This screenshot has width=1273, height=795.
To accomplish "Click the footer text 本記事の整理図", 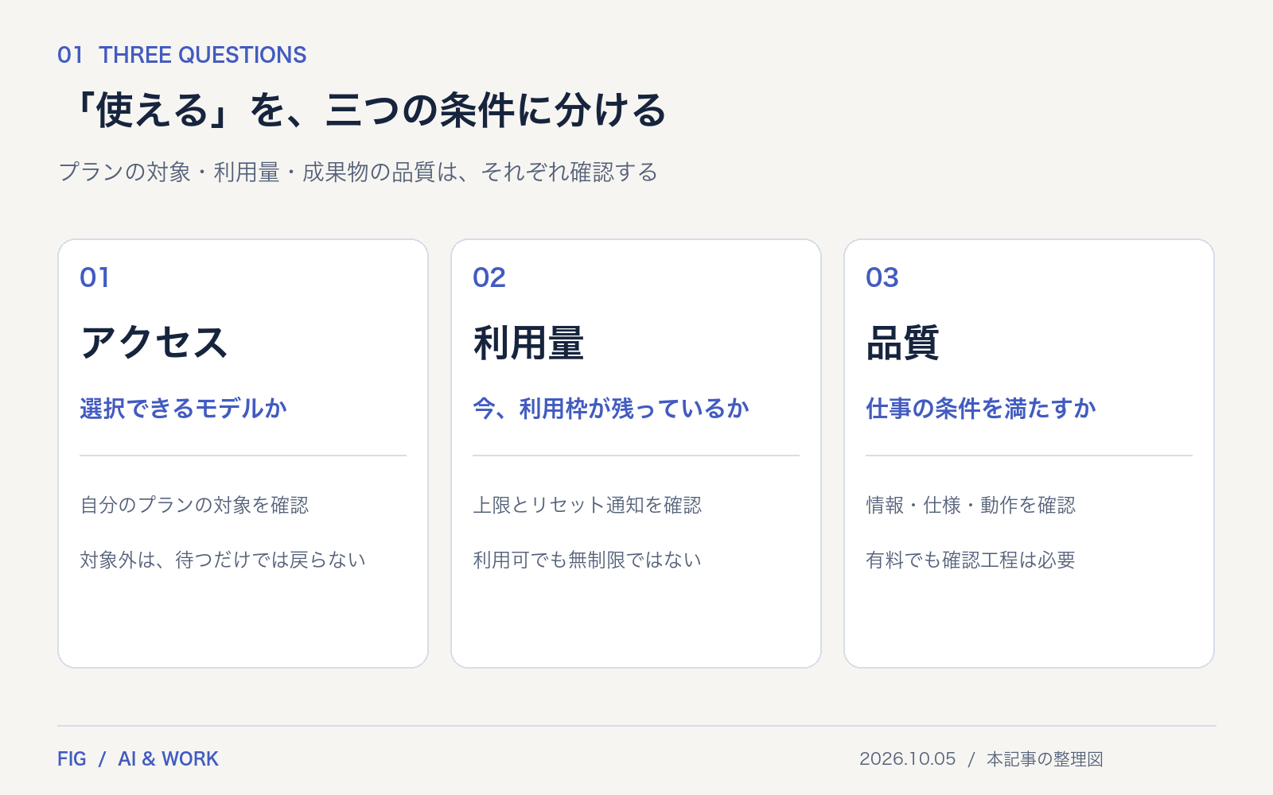I will 1045,759.
